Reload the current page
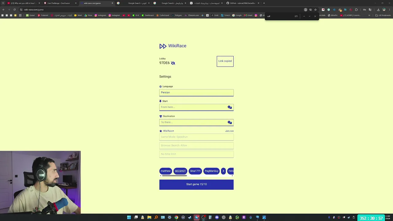This screenshot has width=393, height=221. coord(14,10)
